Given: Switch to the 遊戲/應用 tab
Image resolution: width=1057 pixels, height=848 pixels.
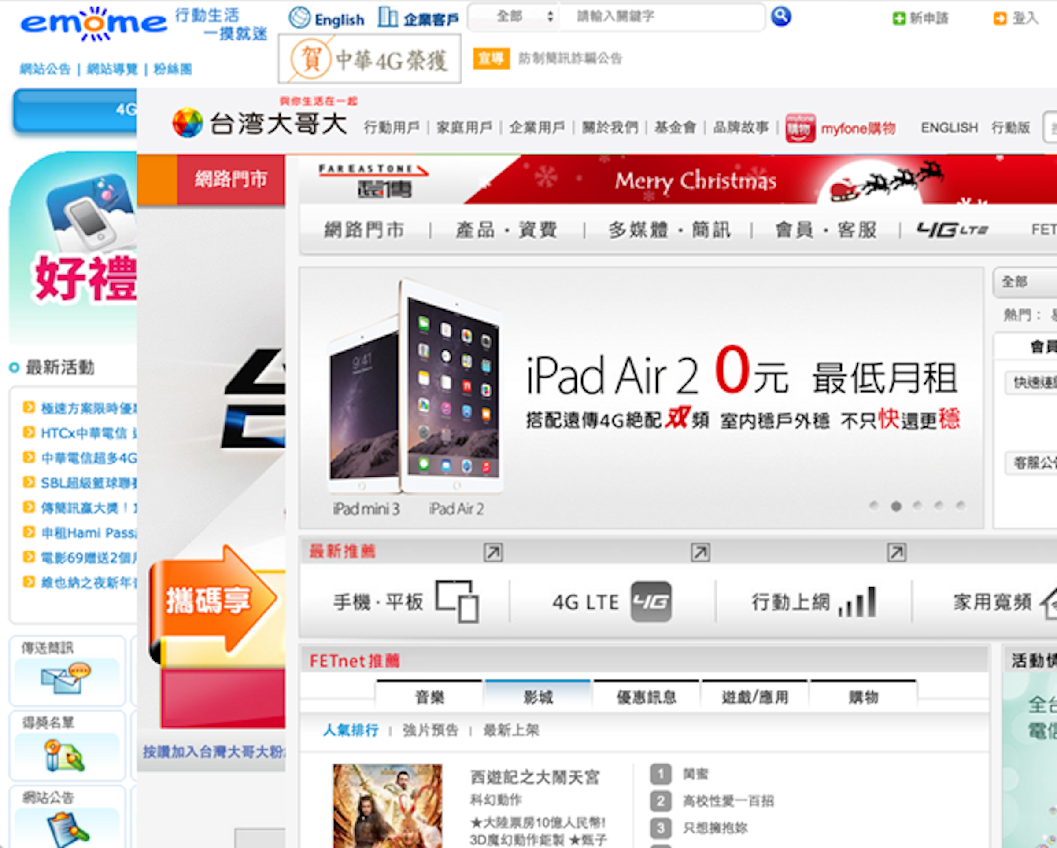Looking at the screenshot, I should [x=755, y=696].
